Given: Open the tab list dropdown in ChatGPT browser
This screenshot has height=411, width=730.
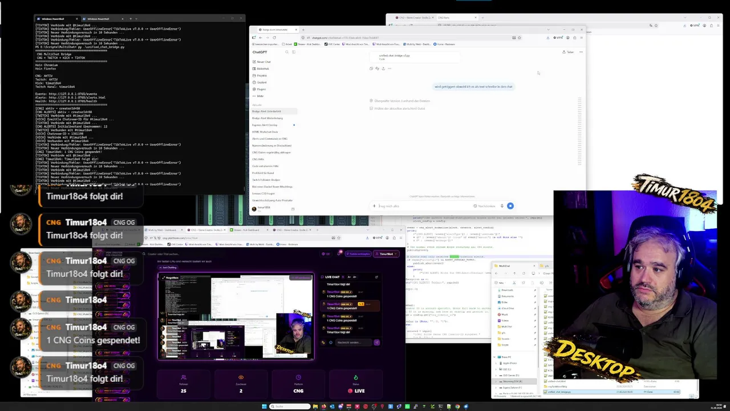Looking at the screenshot, I should click(549, 30).
